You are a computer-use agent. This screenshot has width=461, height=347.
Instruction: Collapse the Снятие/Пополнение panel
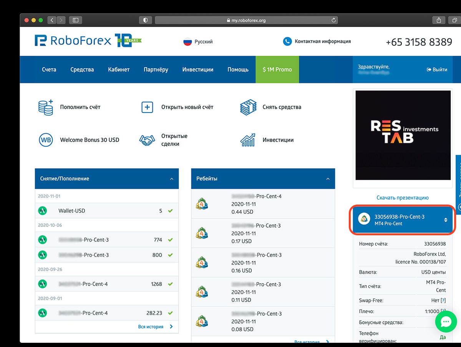click(172, 179)
